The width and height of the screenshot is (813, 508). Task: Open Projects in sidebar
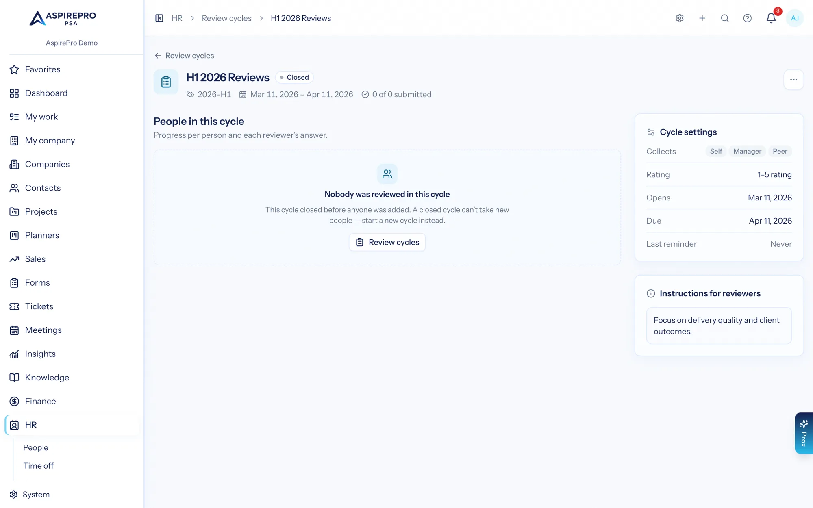click(72, 212)
